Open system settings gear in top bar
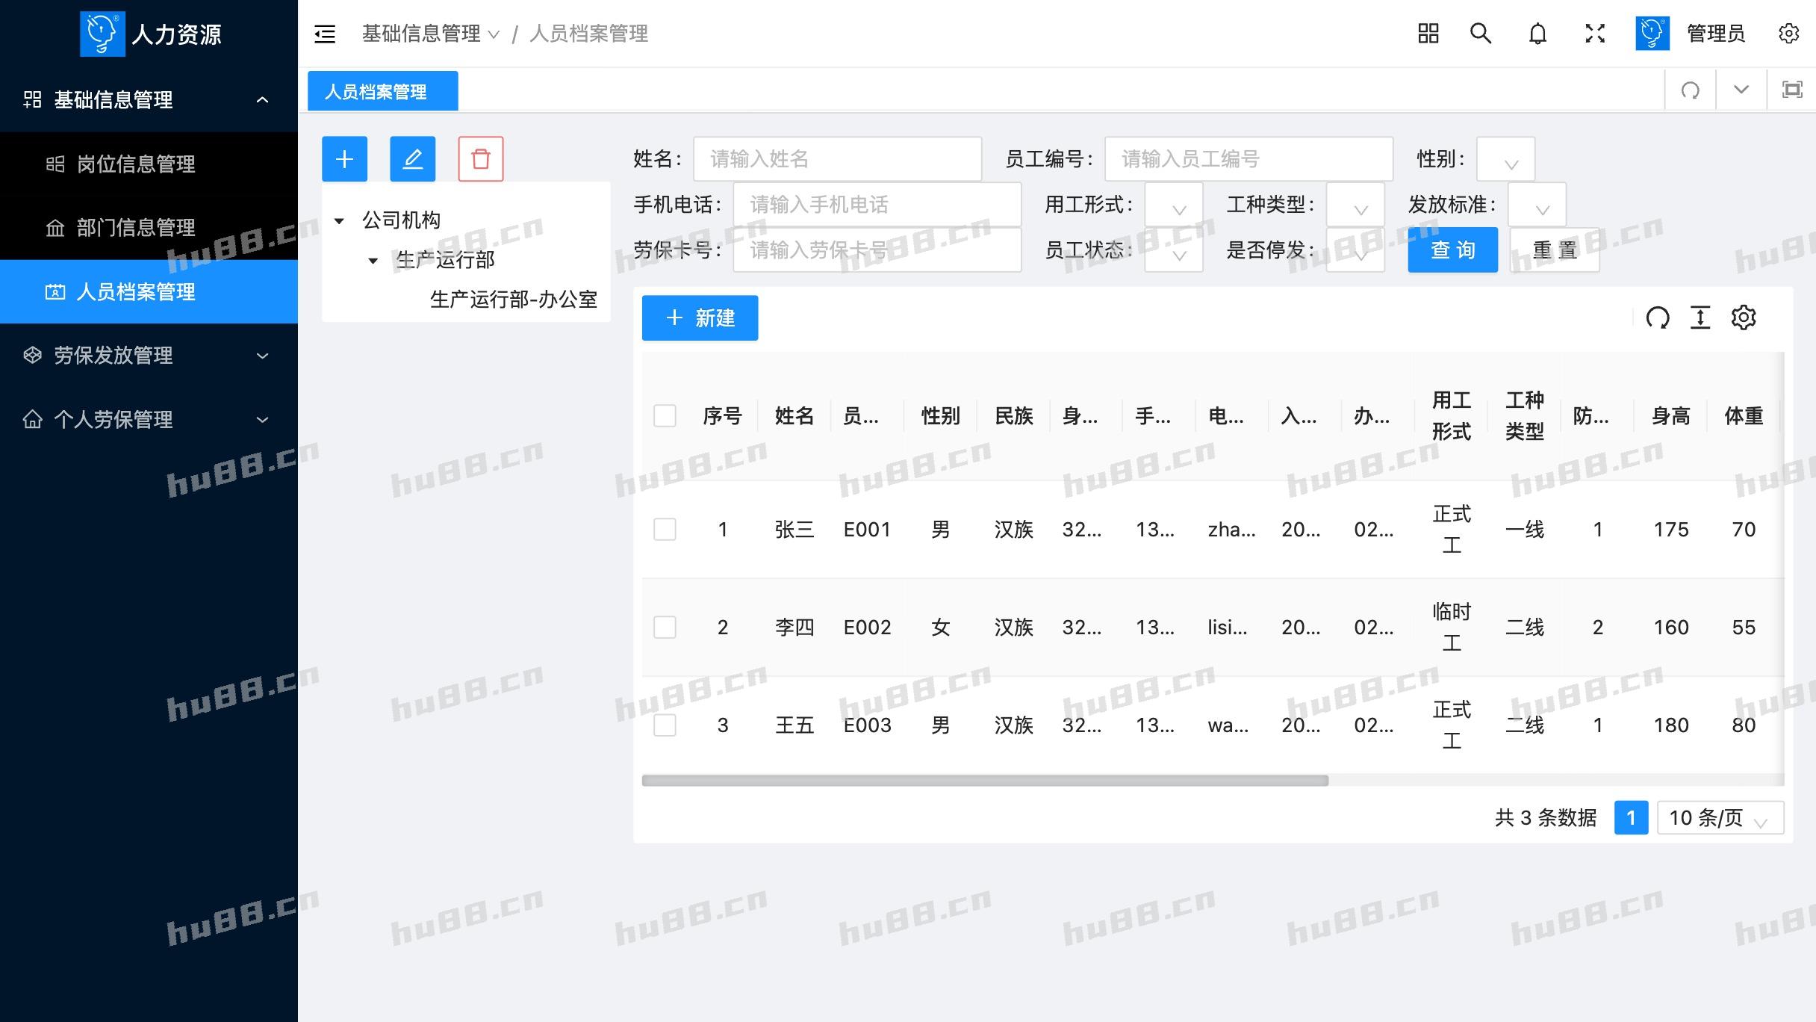 point(1789,33)
